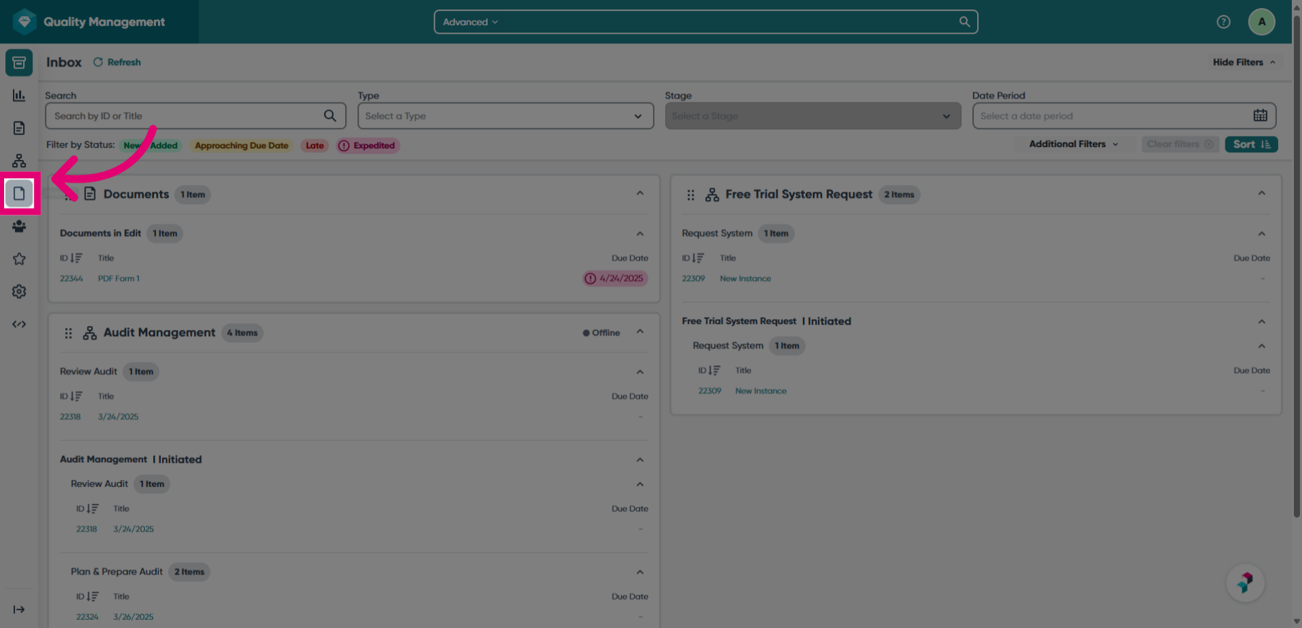Open the calendar icon in Date Period
The height and width of the screenshot is (628, 1302).
(x=1260, y=116)
